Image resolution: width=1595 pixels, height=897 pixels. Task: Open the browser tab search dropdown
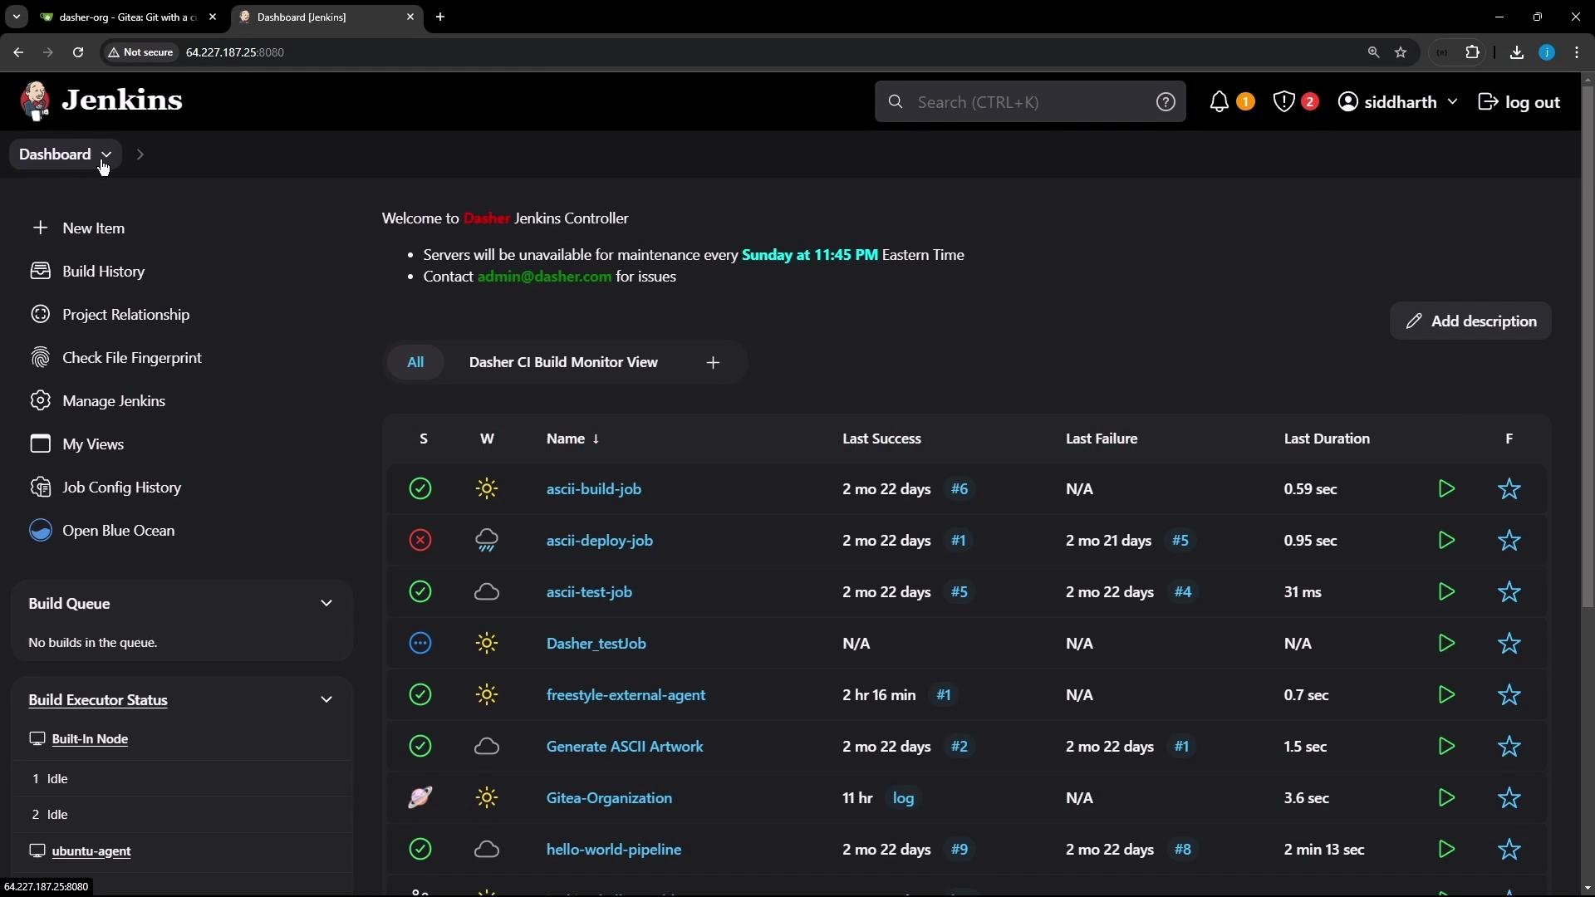tap(16, 17)
